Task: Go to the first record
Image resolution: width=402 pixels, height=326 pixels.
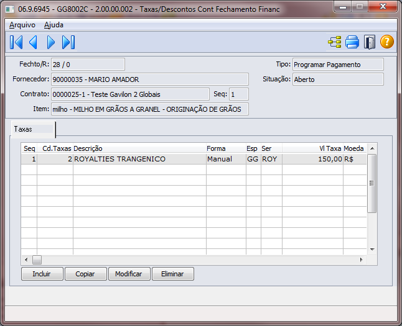Action: point(16,42)
